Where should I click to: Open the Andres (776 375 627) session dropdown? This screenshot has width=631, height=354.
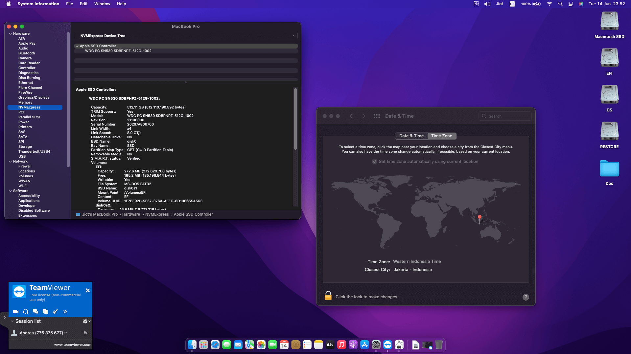66,333
